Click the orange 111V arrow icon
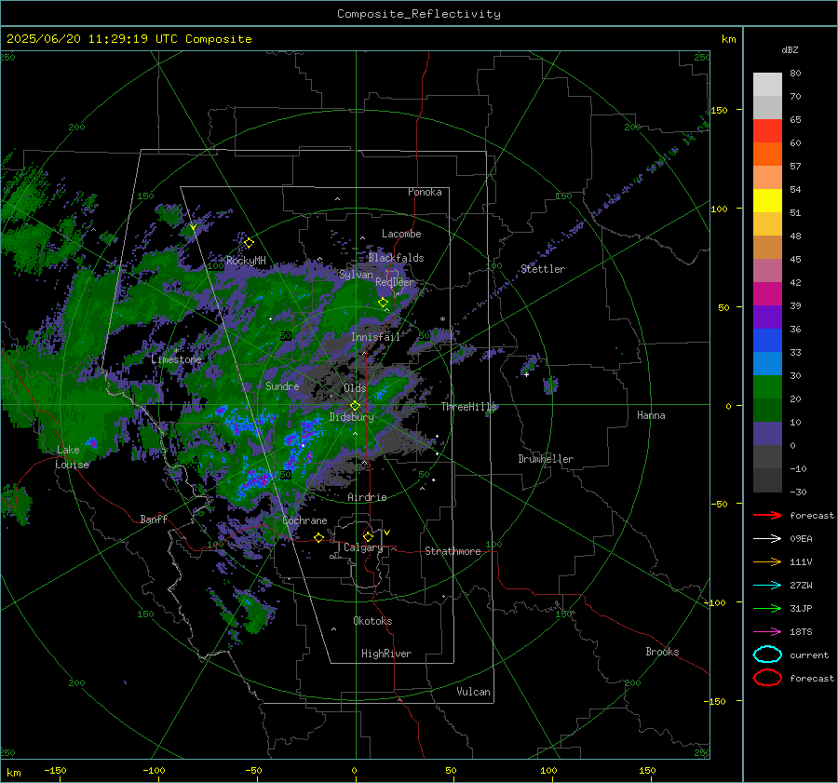Screen dimensions: 838x783 pos(767,561)
